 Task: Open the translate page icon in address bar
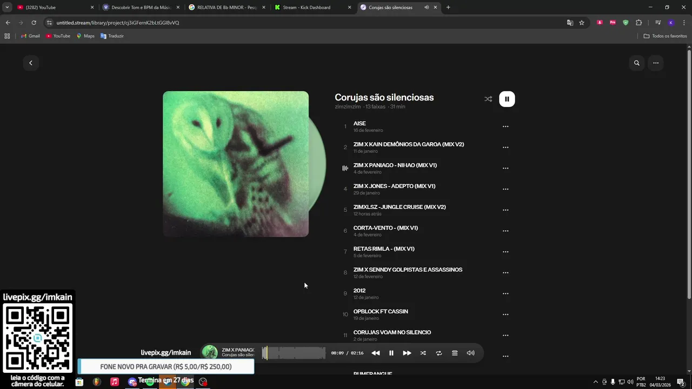coord(570,23)
